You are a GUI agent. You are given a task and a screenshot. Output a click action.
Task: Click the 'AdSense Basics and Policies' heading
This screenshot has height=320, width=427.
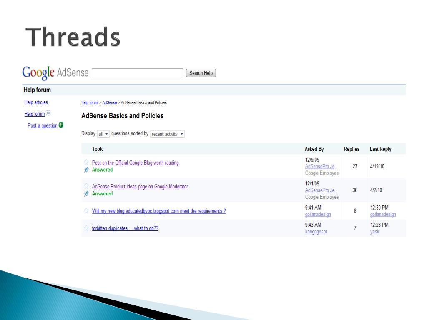tap(123, 116)
